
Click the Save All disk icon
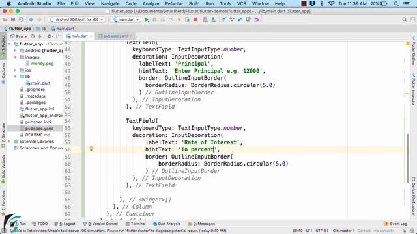13,19
